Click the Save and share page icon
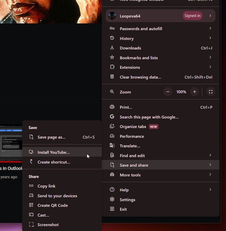226x231 pixels. click(x=112, y=165)
